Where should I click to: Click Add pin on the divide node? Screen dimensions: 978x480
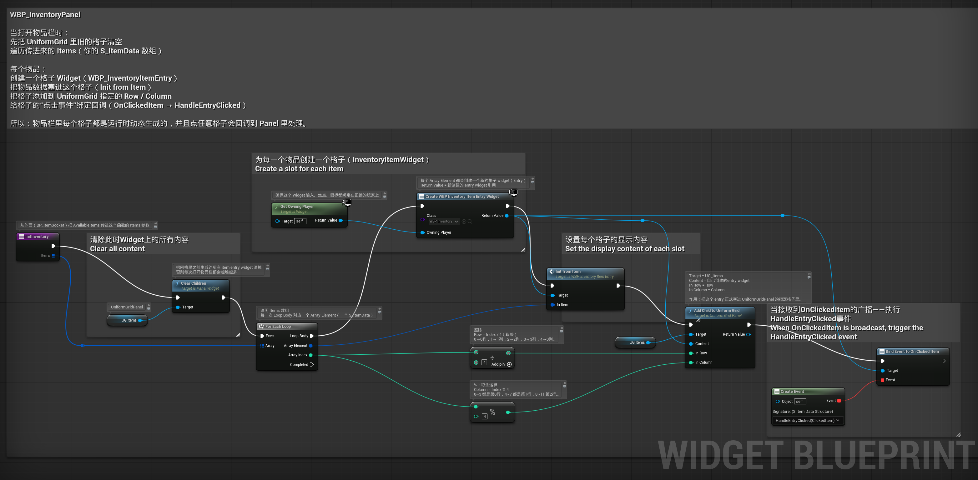point(502,364)
